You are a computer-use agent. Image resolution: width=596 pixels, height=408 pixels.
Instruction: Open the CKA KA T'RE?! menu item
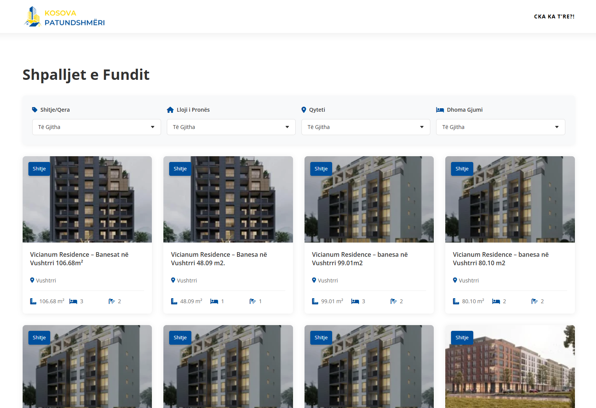(554, 17)
